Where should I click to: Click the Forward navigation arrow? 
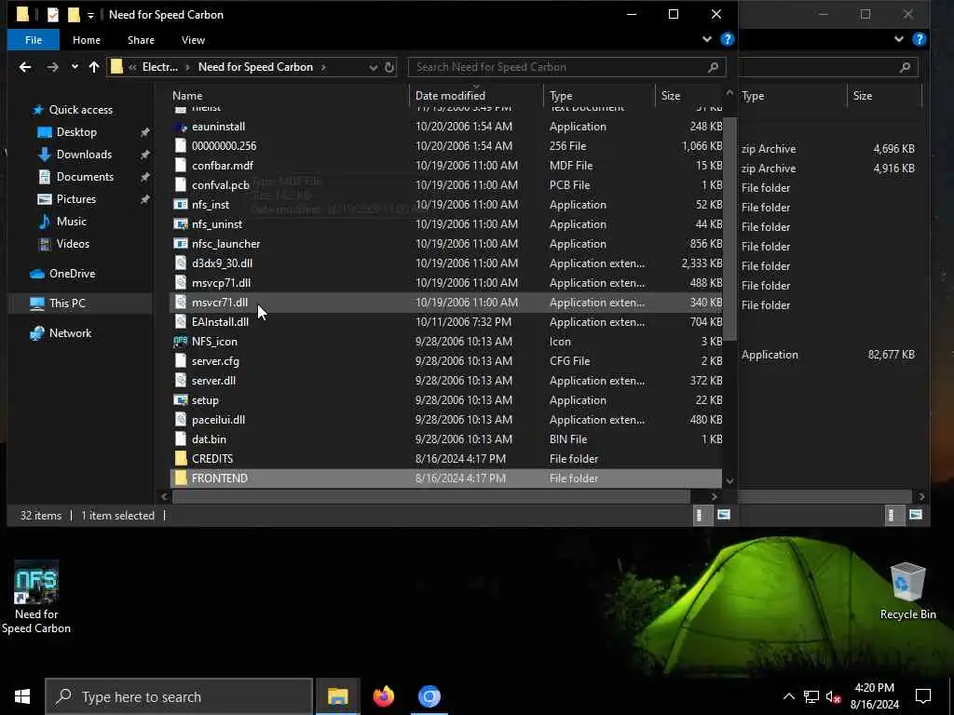click(x=53, y=67)
